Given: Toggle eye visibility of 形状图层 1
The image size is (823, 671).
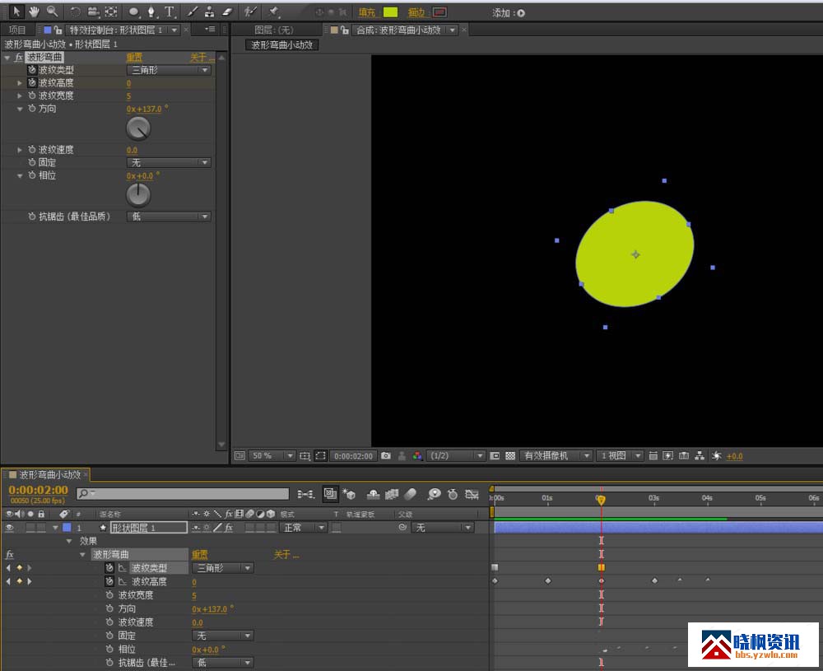Looking at the screenshot, I should point(9,528).
